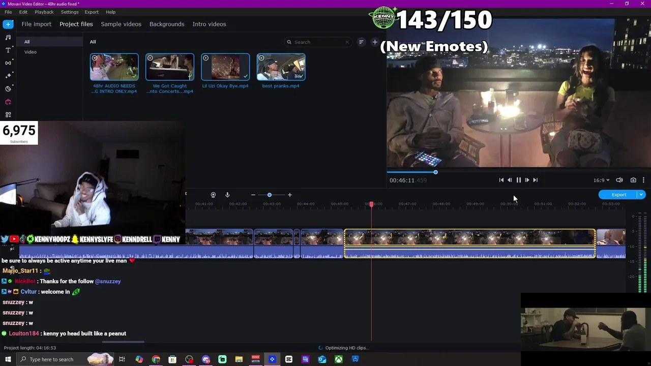Open File Explorer from the taskbar
Image resolution: width=651 pixels, height=366 pixels.
[239, 359]
